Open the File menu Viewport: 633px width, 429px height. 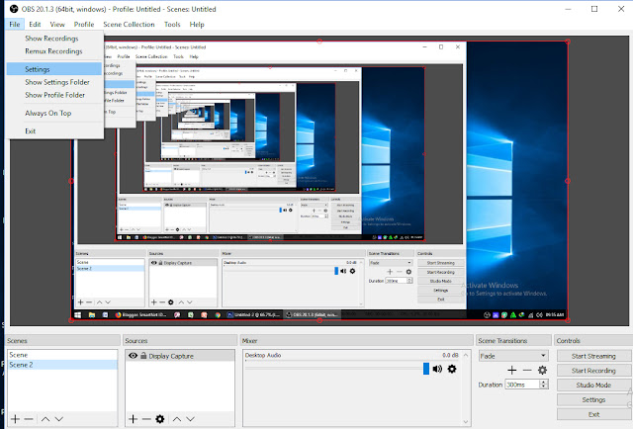[x=15, y=24]
